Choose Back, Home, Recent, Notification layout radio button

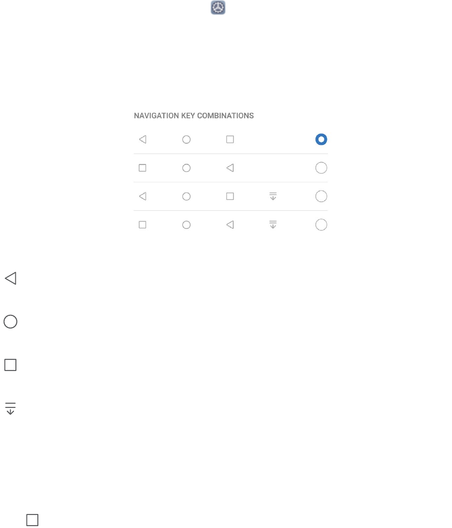pos(321,197)
